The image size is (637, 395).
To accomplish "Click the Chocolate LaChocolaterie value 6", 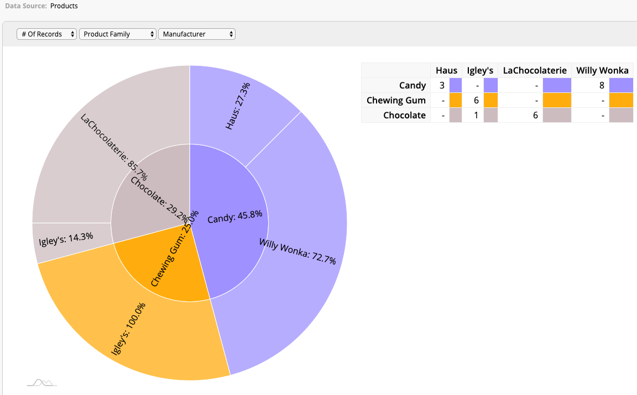I will [x=535, y=116].
